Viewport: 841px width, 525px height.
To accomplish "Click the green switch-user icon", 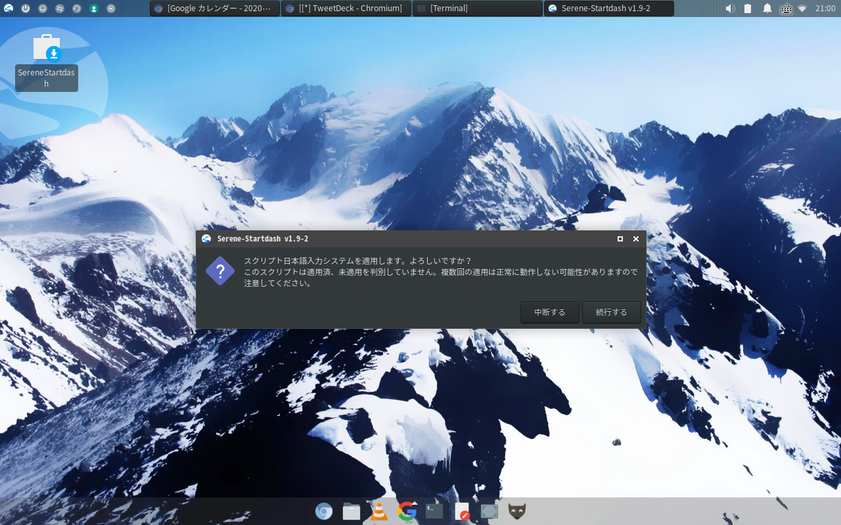I will point(94,9).
